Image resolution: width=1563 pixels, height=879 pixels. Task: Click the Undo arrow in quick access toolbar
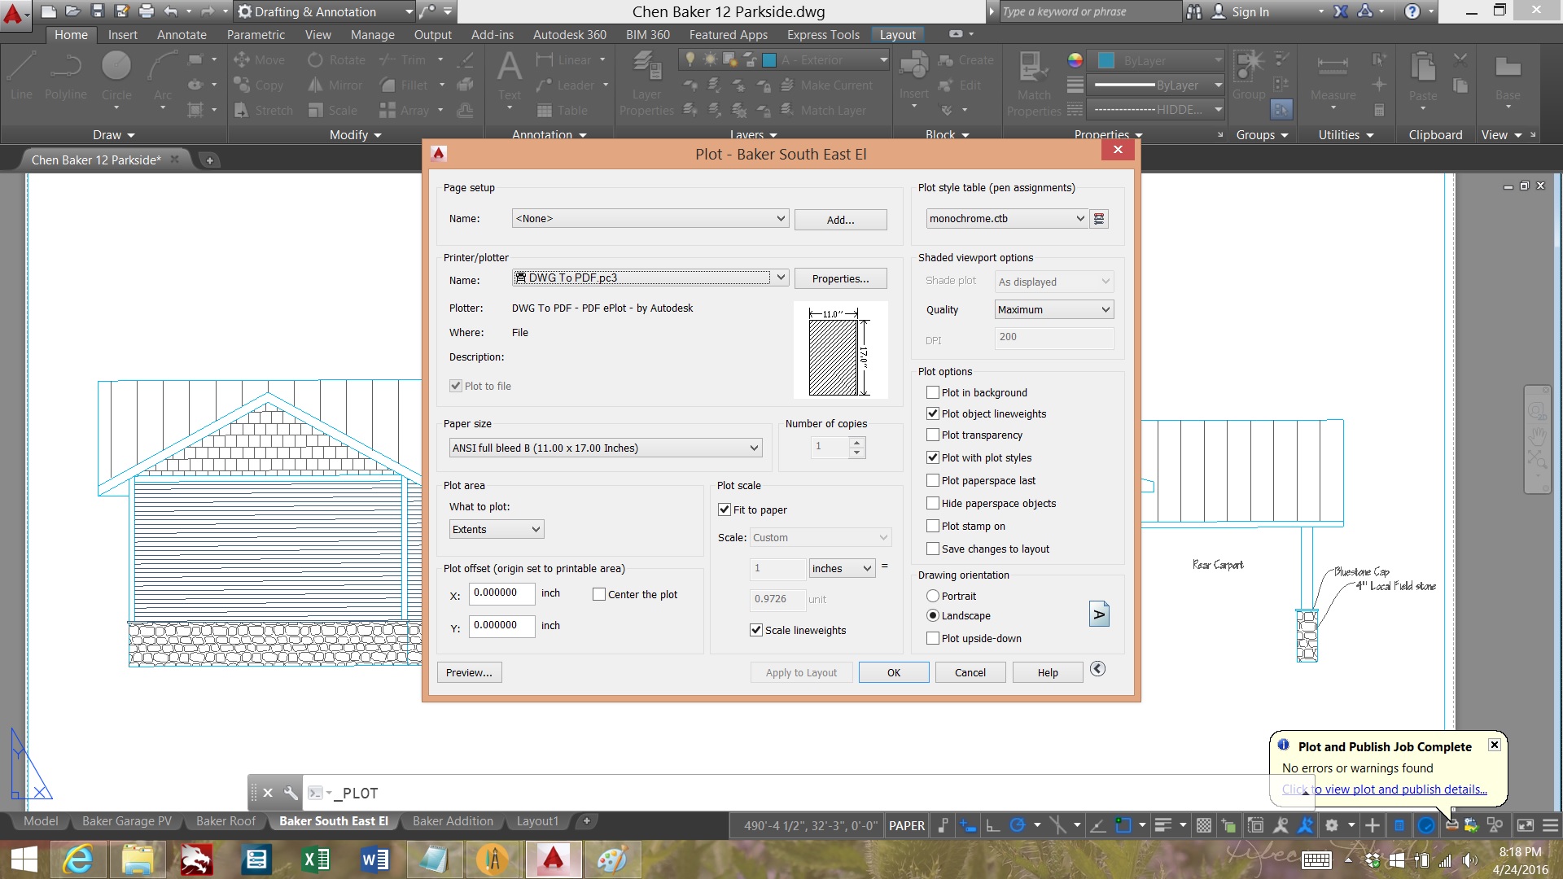pyautogui.click(x=170, y=11)
